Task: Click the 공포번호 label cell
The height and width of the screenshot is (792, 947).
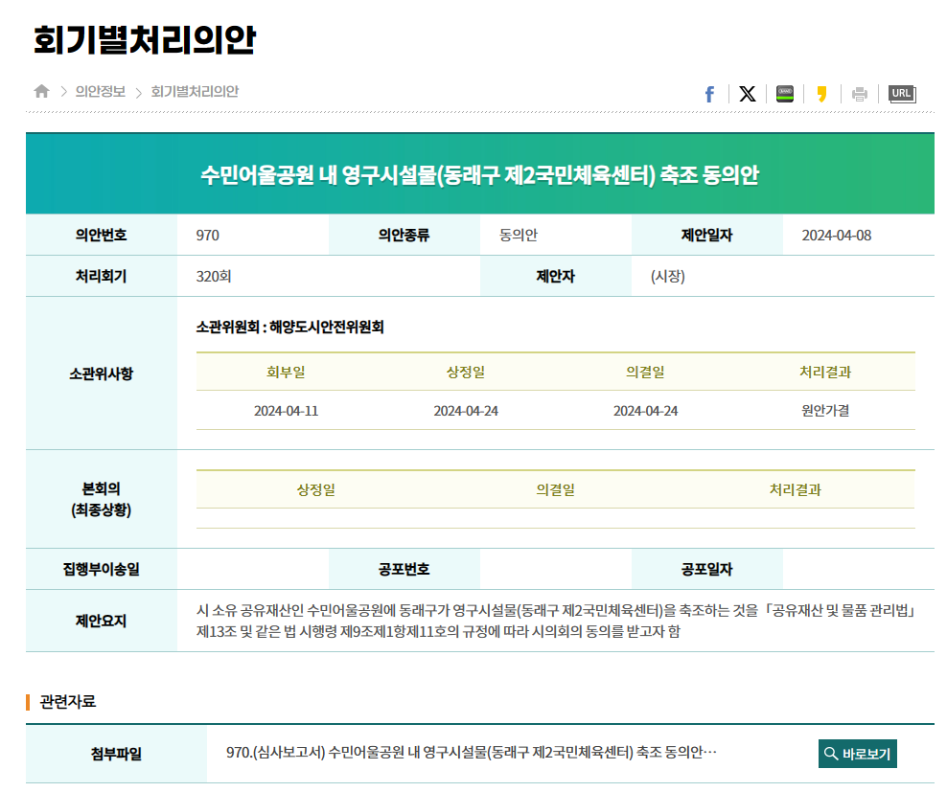Action: coord(404,569)
